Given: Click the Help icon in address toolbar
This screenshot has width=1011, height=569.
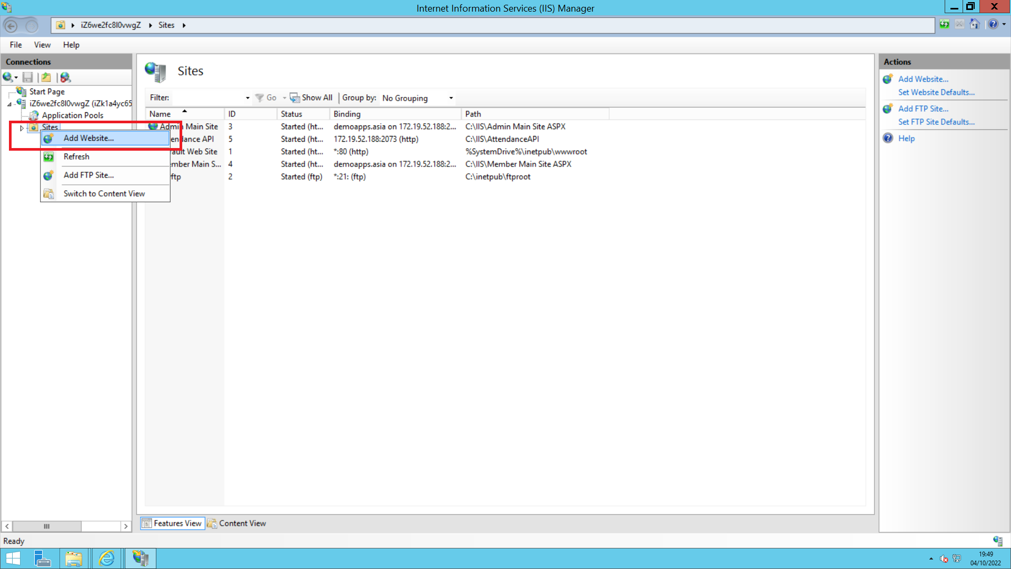Looking at the screenshot, I should click(x=993, y=24).
